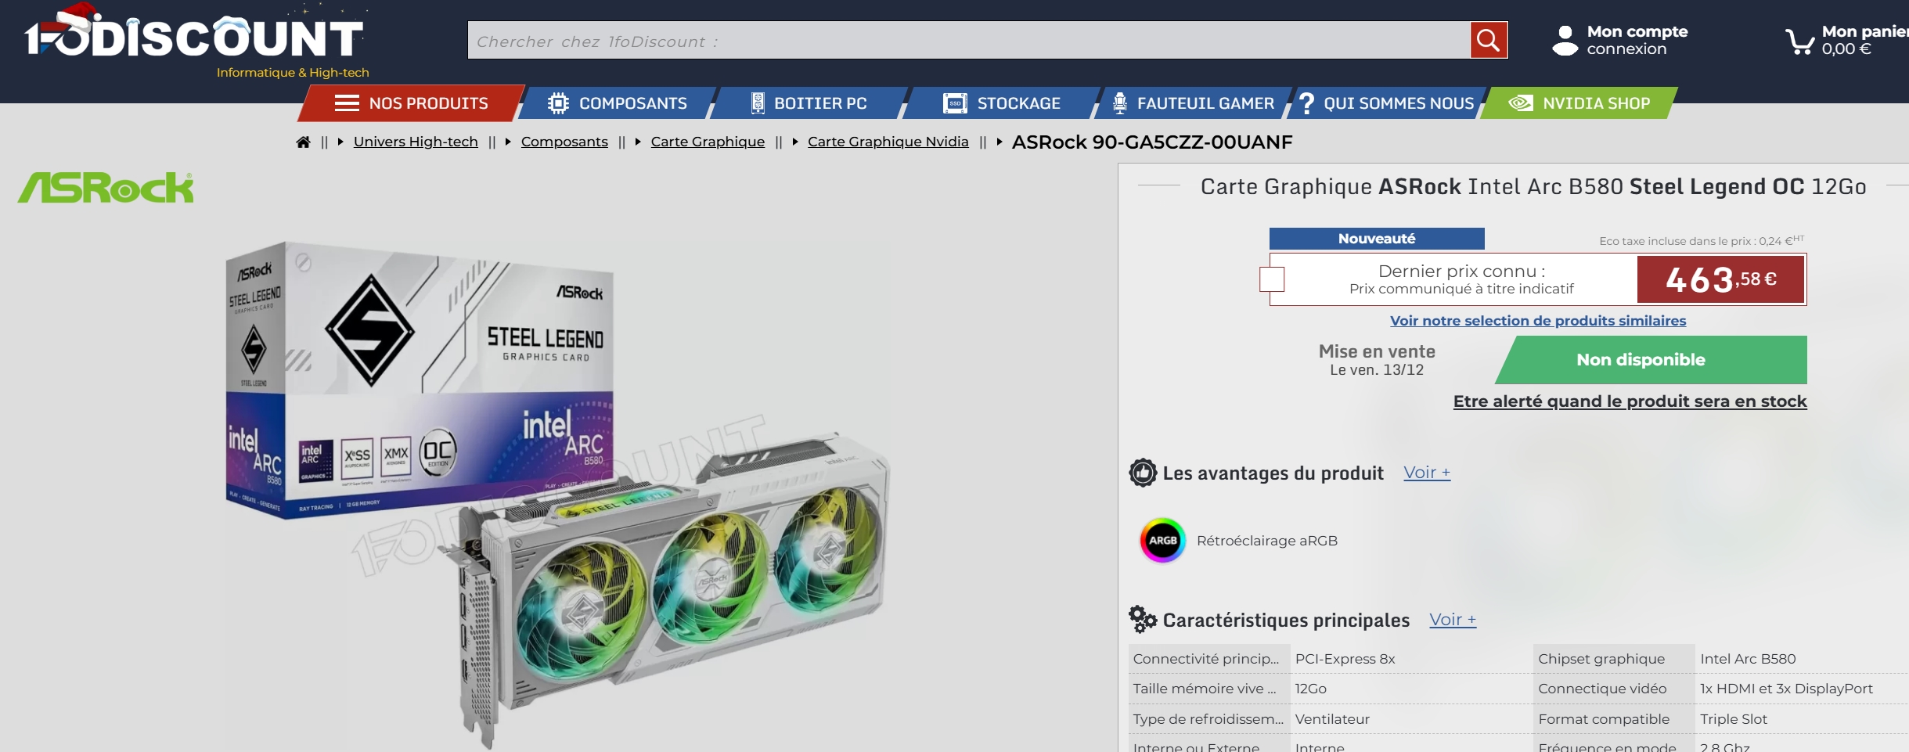Click the PCI-Express 8x value

point(1345,659)
